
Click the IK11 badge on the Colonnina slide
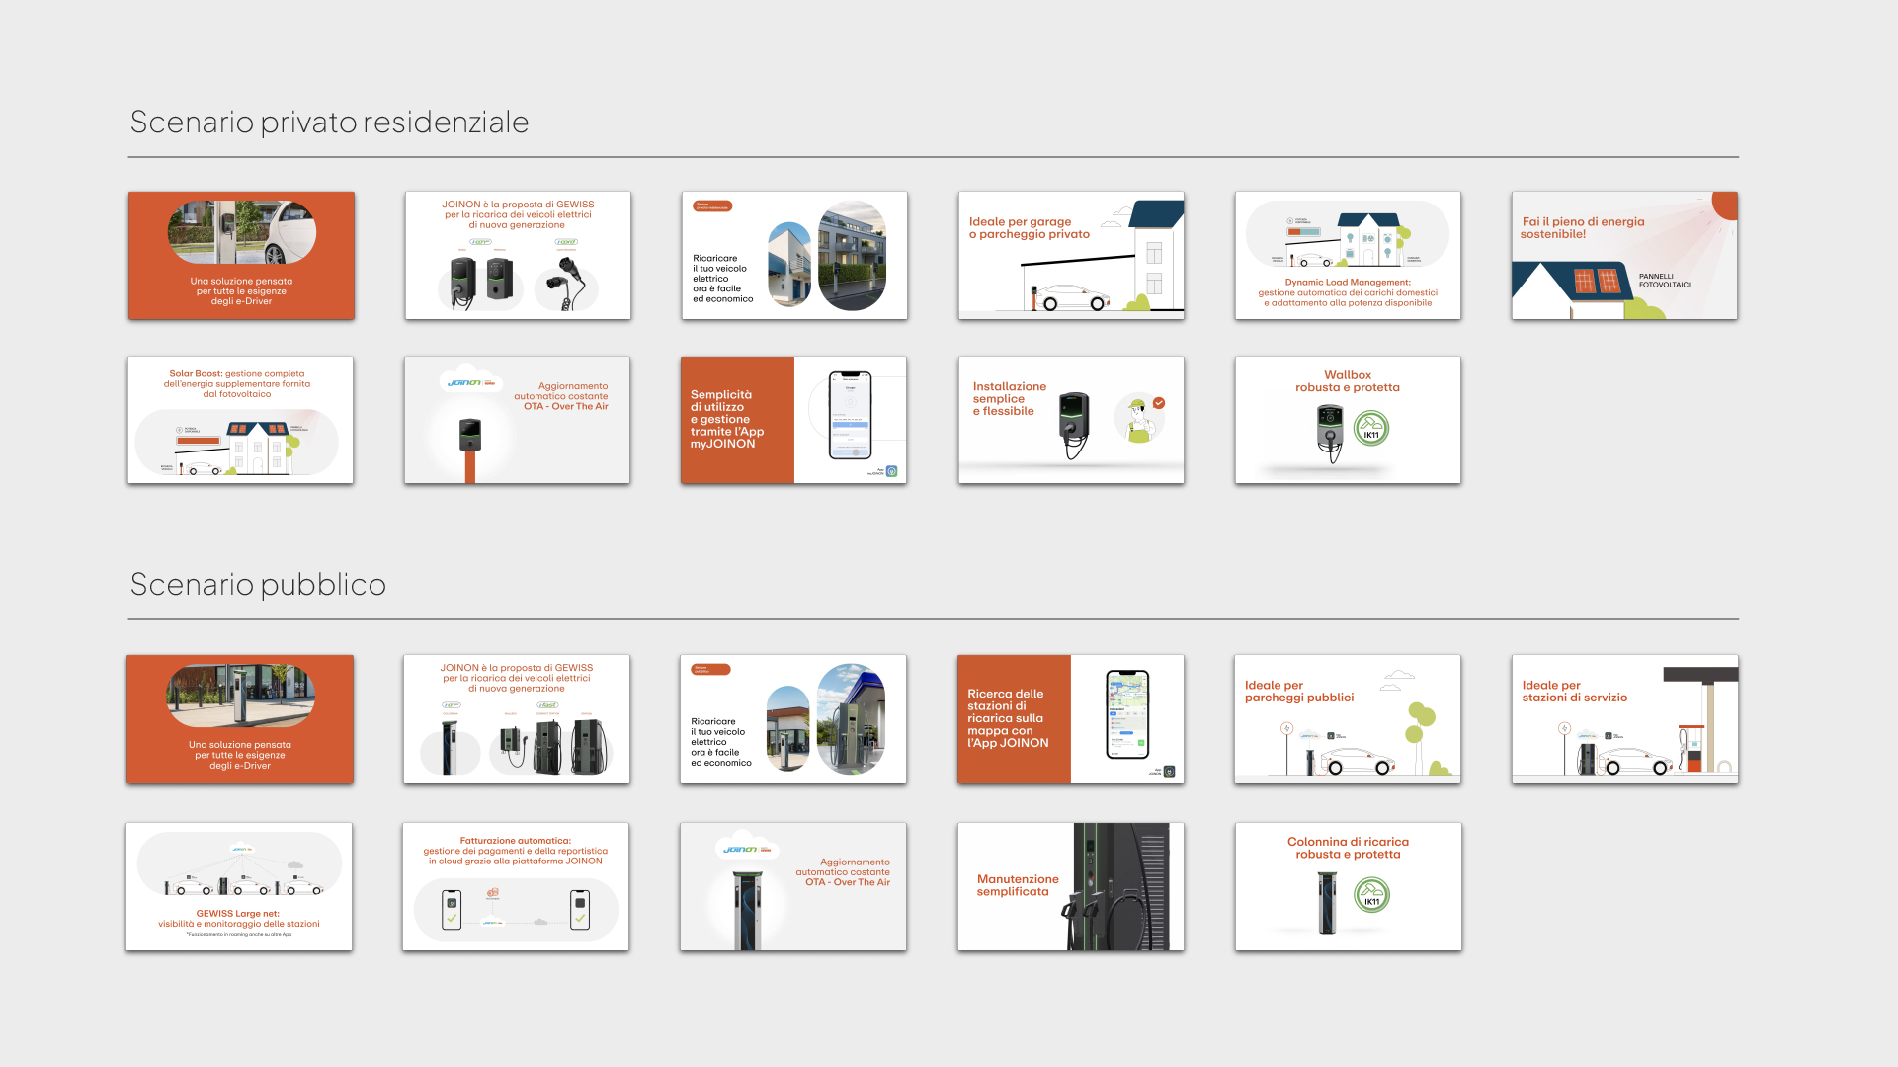(1371, 895)
